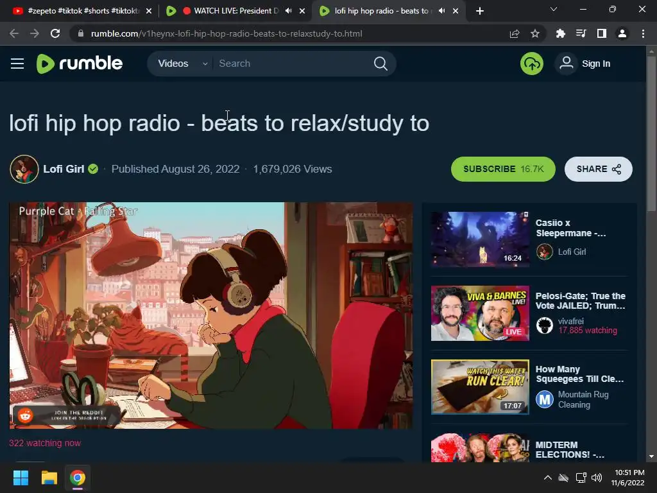Open the hamburger navigation menu

17,64
